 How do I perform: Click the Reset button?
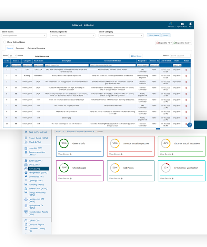click(x=166, y=36)
